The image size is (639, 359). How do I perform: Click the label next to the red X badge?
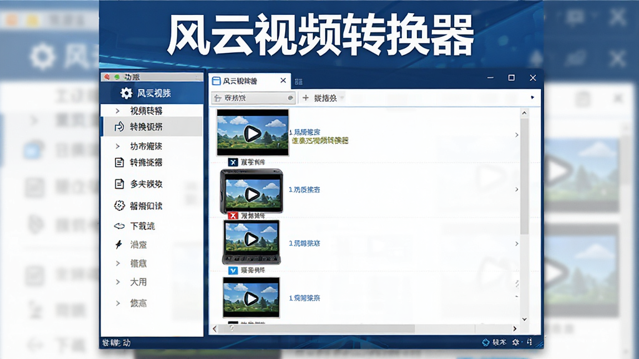[x=253, y=216]
